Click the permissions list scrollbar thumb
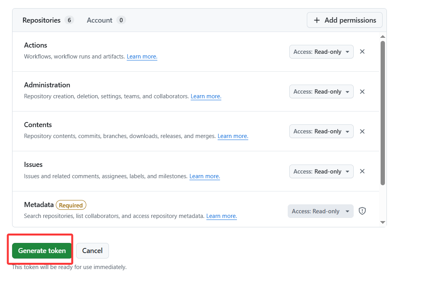 (383, 112)
